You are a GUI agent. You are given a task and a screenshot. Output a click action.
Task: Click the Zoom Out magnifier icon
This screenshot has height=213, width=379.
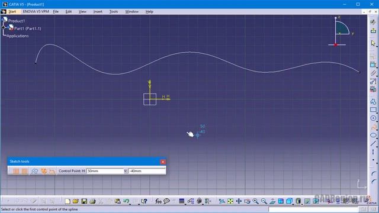click(264, 201)
